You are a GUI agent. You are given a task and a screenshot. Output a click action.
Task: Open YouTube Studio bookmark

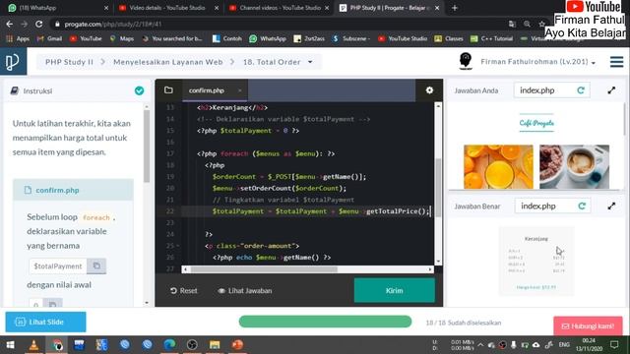403,38
